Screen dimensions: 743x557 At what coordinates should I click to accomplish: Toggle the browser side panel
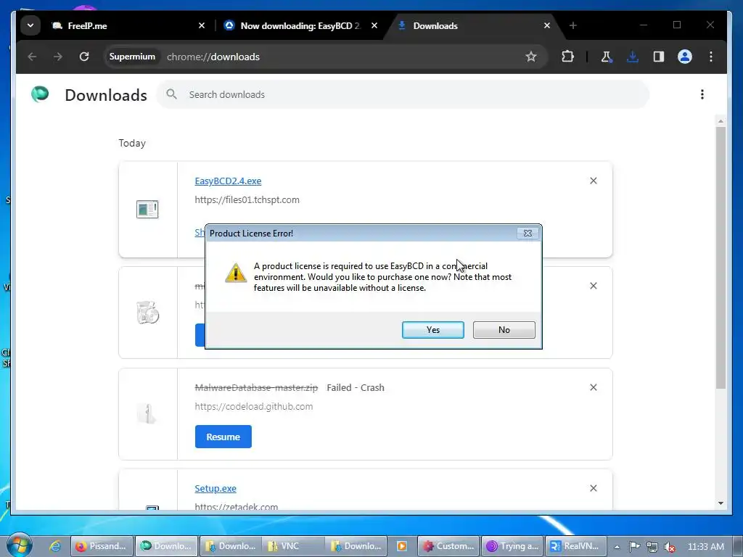658,57
